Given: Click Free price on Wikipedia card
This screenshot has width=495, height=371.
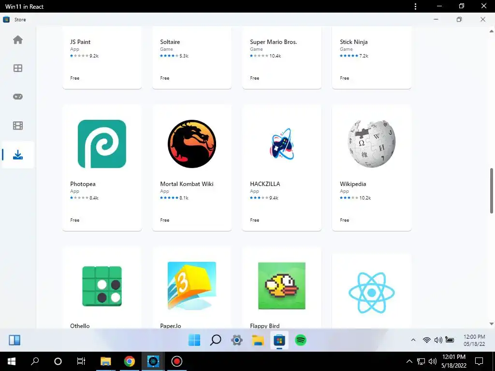Looking at the screenshot, I should point(344,220).
